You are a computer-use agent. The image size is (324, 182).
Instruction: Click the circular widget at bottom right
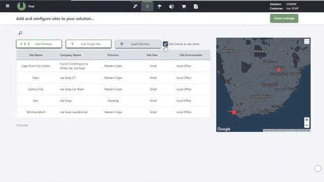tap(318, 168)
